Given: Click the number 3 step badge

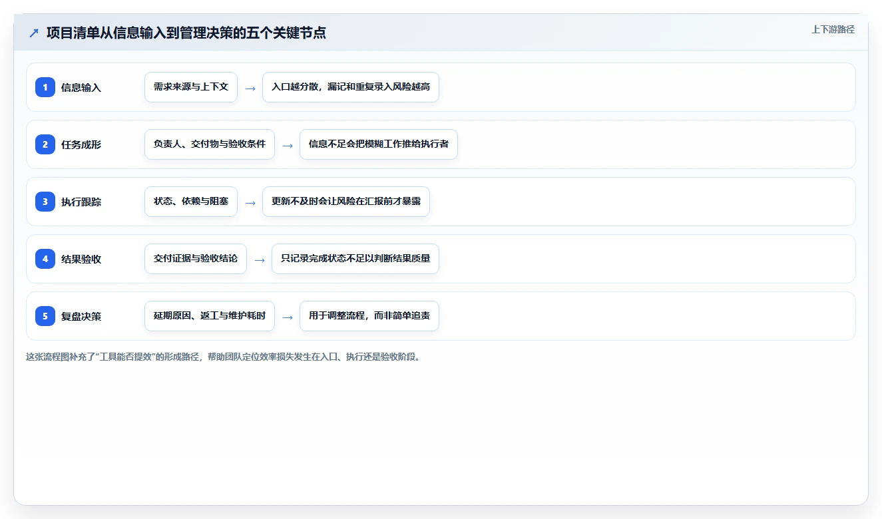Looking at the screenshot, I should coord(45,202).
